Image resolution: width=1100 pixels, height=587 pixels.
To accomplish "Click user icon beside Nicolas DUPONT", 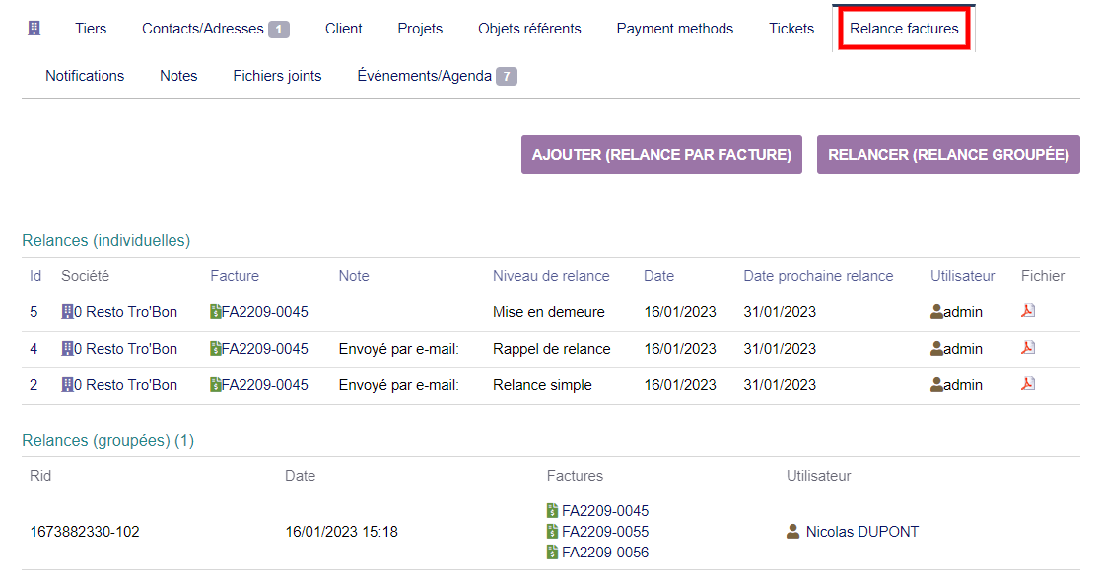I will coord(792,532).
